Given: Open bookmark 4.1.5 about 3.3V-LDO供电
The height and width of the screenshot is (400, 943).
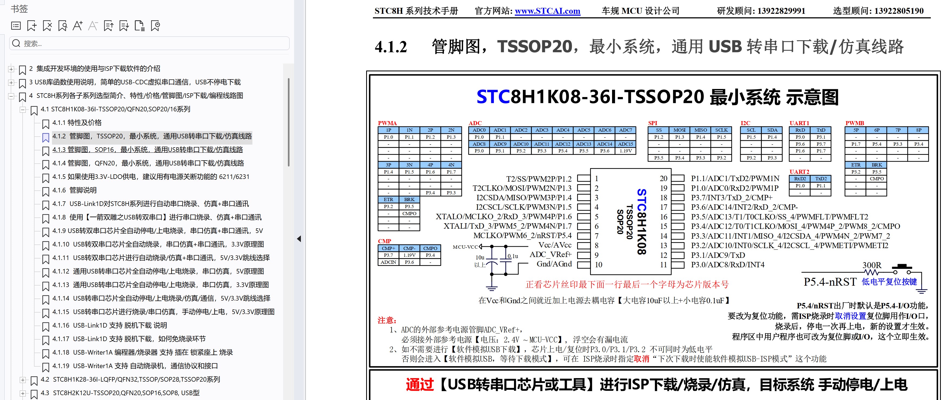Looking at the screenshot, I should coord(151,177).
